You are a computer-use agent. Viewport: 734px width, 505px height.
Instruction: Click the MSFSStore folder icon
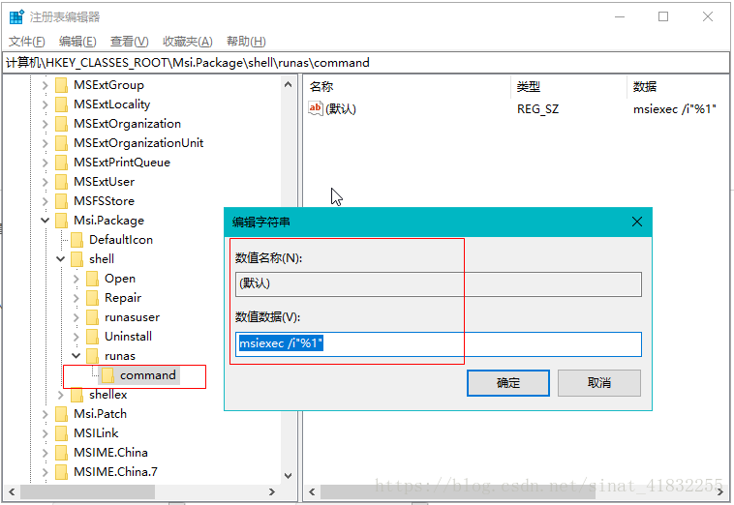click(61, 201)
